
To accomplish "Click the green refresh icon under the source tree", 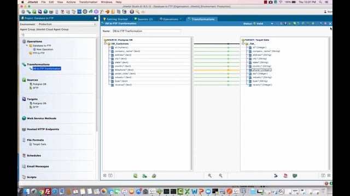I will (x=135, y=176).
